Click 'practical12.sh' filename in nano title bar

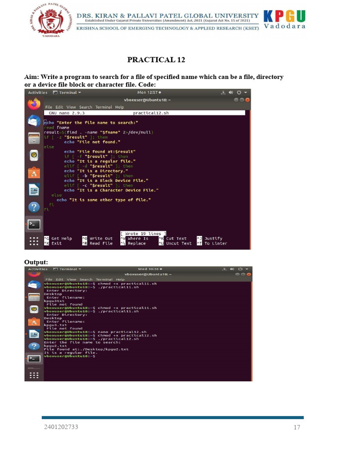click(150, 113)
